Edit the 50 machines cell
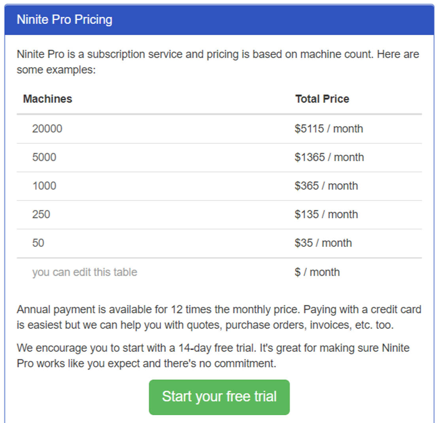 (x=38, y=243)
